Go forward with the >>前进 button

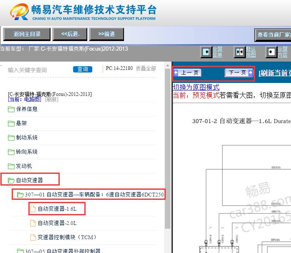(x=106, y=34)
